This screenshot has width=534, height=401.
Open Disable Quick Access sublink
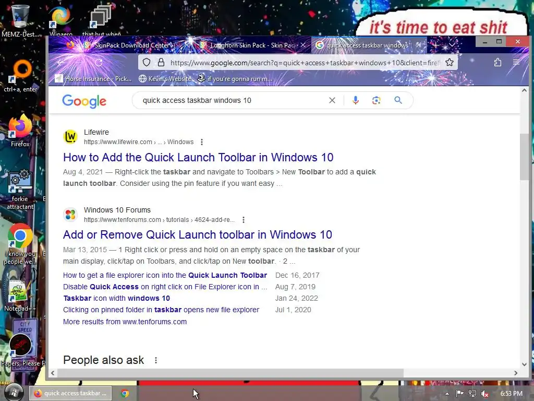pyautogui.click(x=165, y=287)
